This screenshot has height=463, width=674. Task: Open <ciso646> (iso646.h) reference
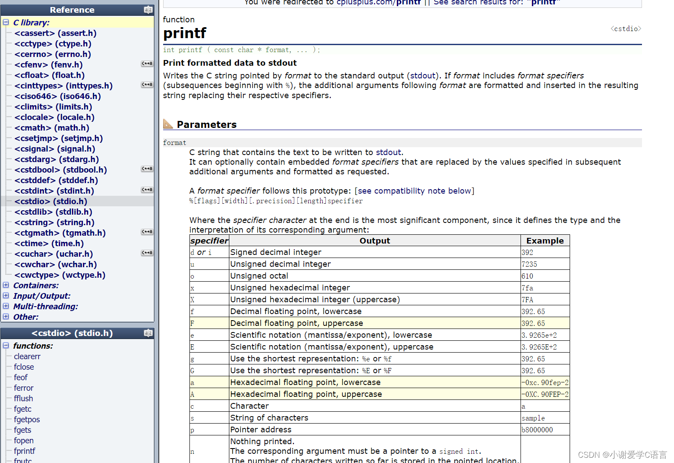pyautogui.click(x=57, y=96)
